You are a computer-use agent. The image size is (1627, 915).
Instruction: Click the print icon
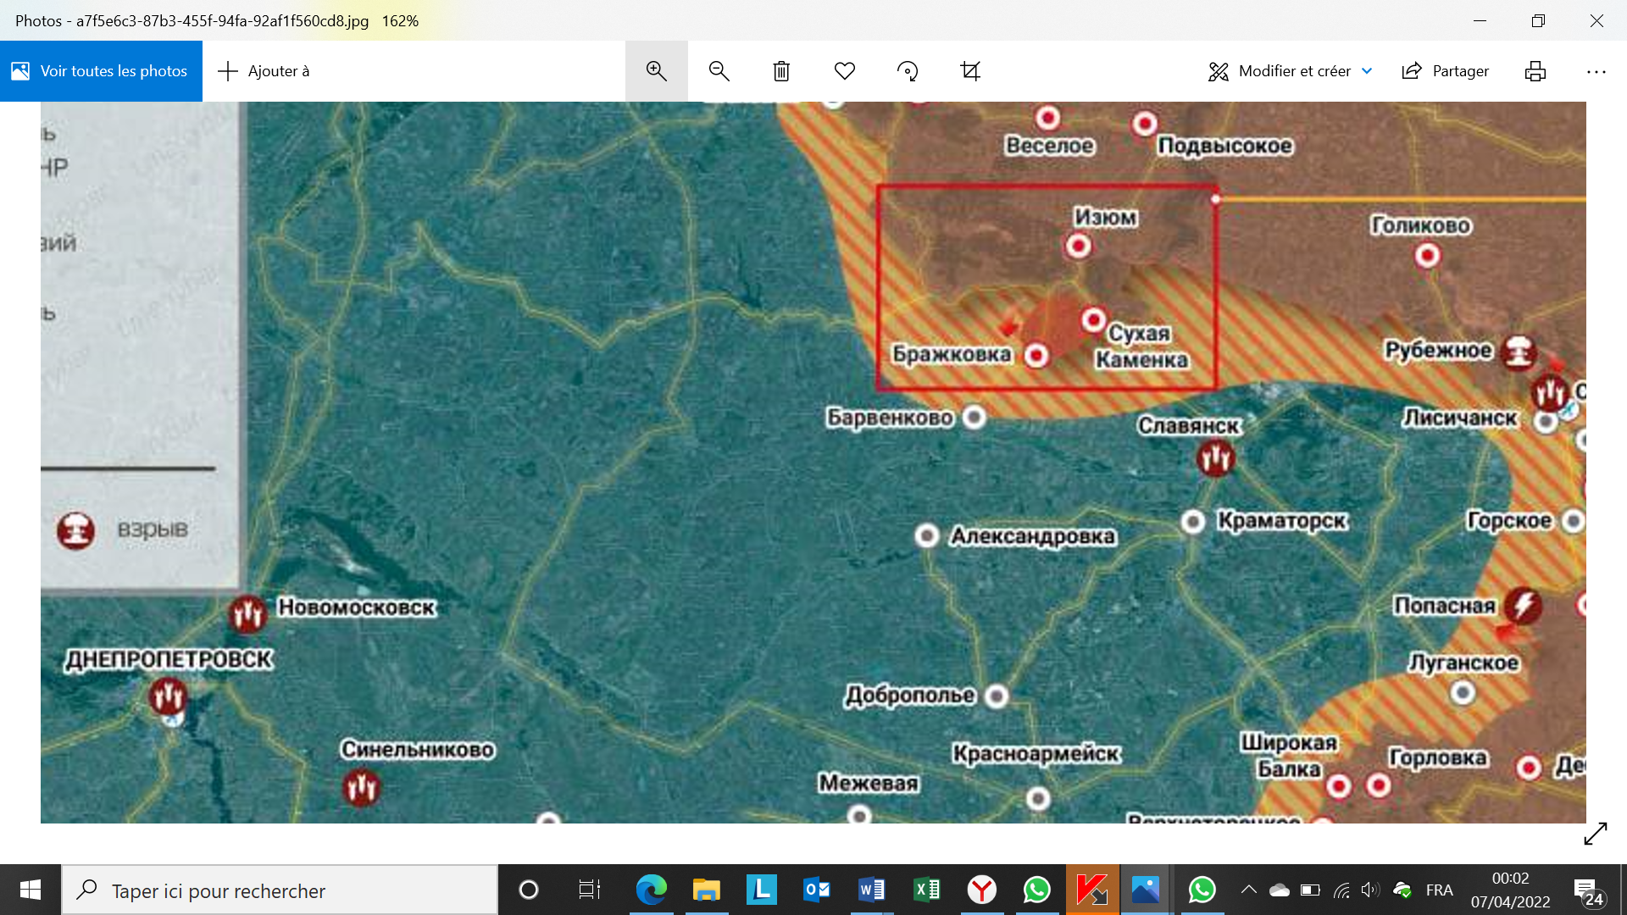coord(1535,71)
